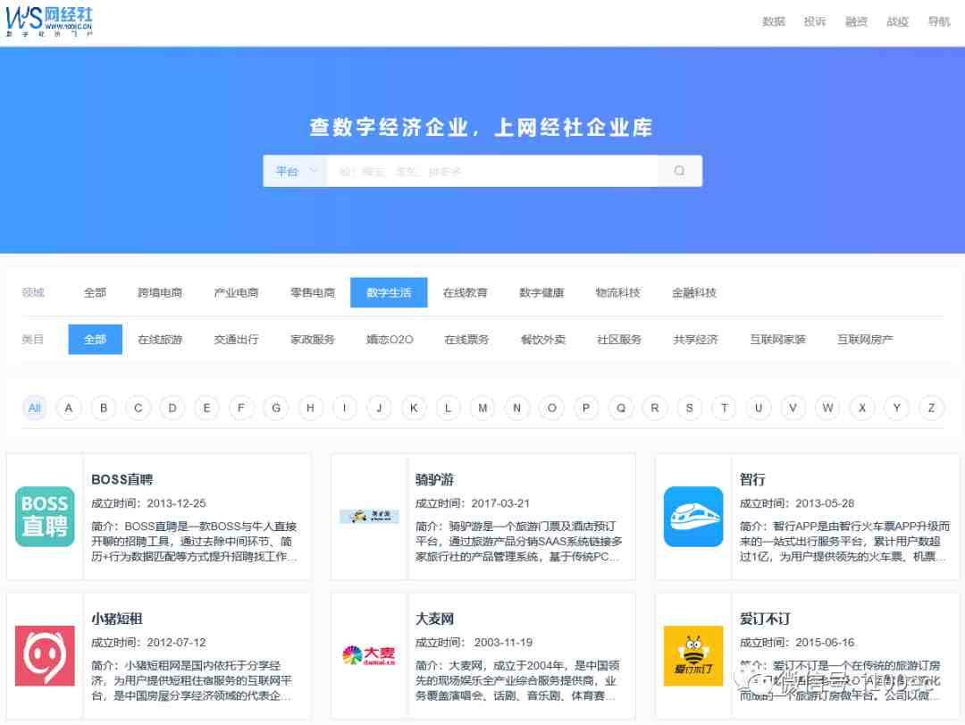Filter by 餐饮外卖 category
965x725 pixels.
[543, 340]
